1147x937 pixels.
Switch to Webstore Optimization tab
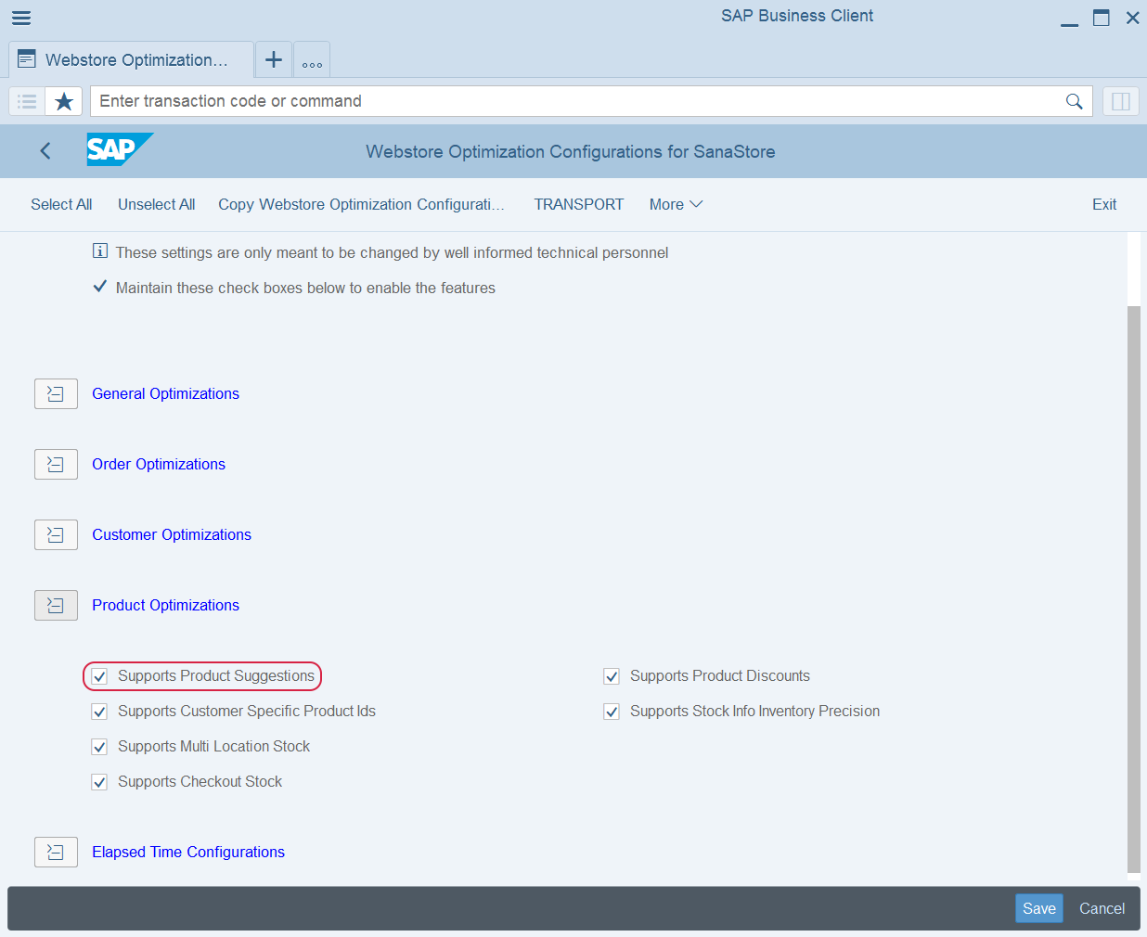[131, 60]
